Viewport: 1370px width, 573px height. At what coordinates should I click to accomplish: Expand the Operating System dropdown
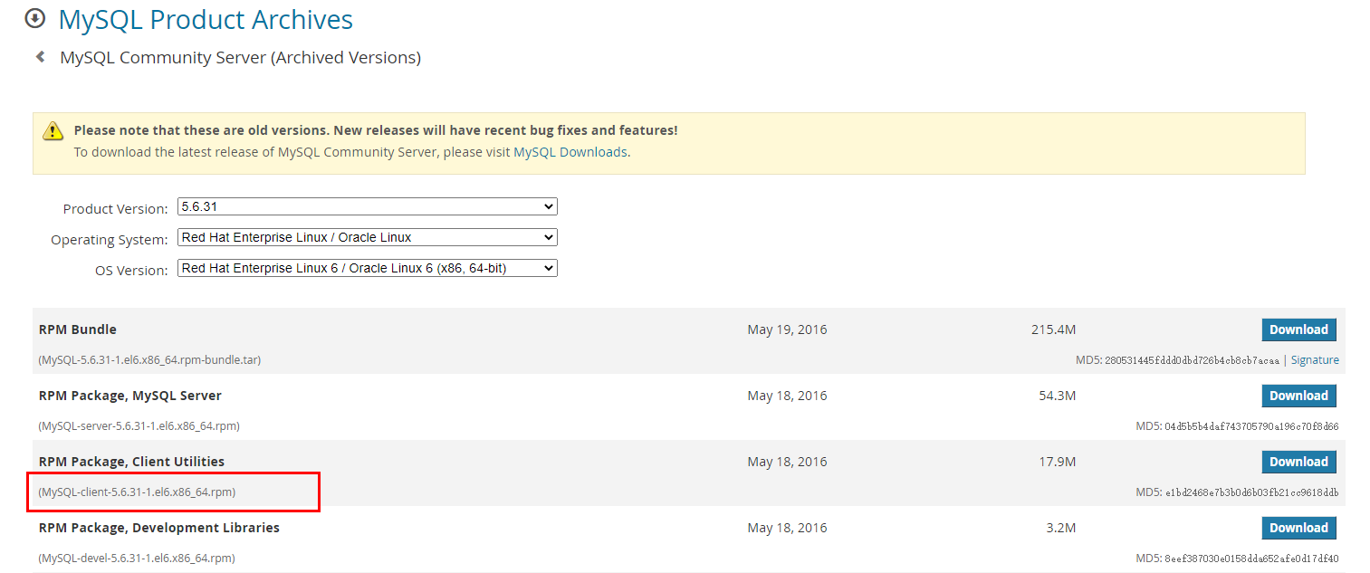(x=367, y=238)
